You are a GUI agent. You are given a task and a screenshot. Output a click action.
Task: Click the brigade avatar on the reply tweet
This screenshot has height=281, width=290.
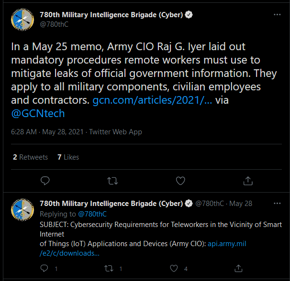(x=22, y=210)
